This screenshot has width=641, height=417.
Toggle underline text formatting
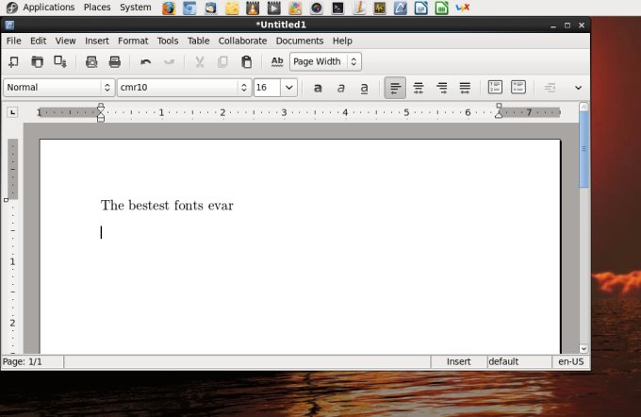pyautogui.click(x=364, y=88)
